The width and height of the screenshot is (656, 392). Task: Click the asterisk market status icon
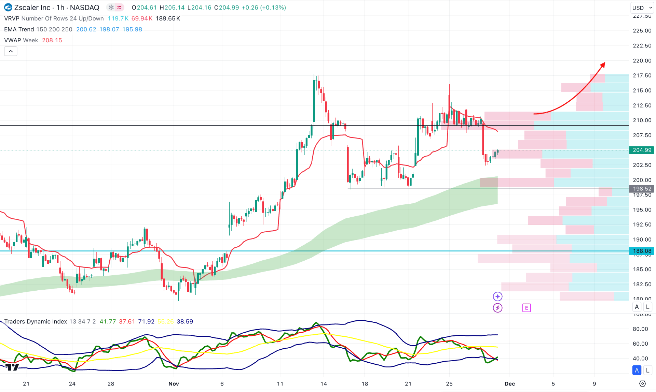[111, 7]
